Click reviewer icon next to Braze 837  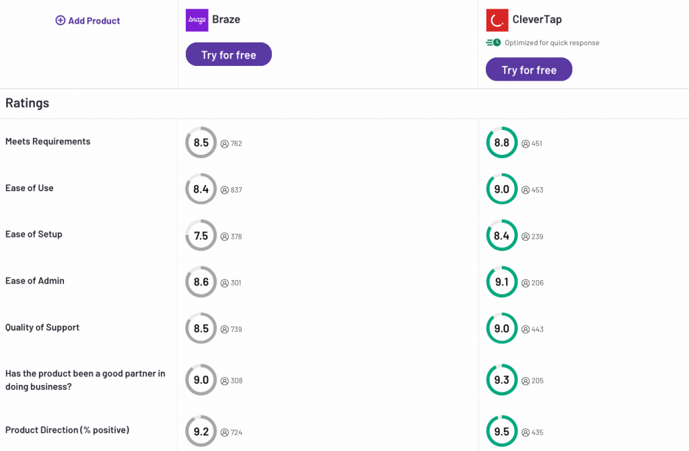pos(225,190)
